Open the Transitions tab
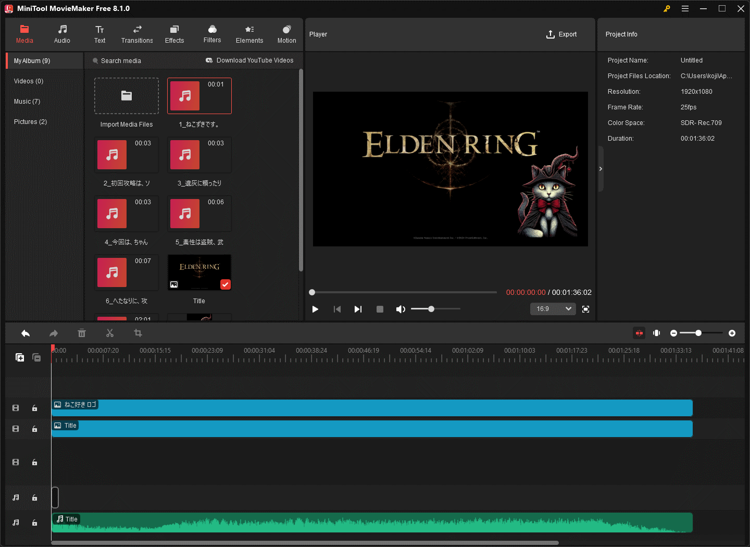The height and width of the screenshot is (547, 750). 137,34
